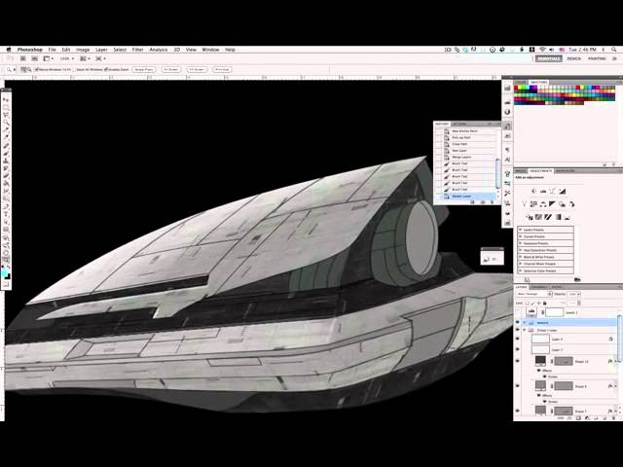
Task: Hide the Layer 7 layer visibility
Action: point(518,349)
